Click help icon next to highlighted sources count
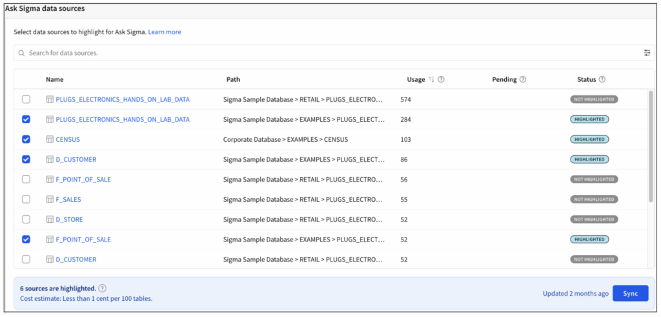Image resolution: width=661 pixels, height=317 pixels. point(103,289)
